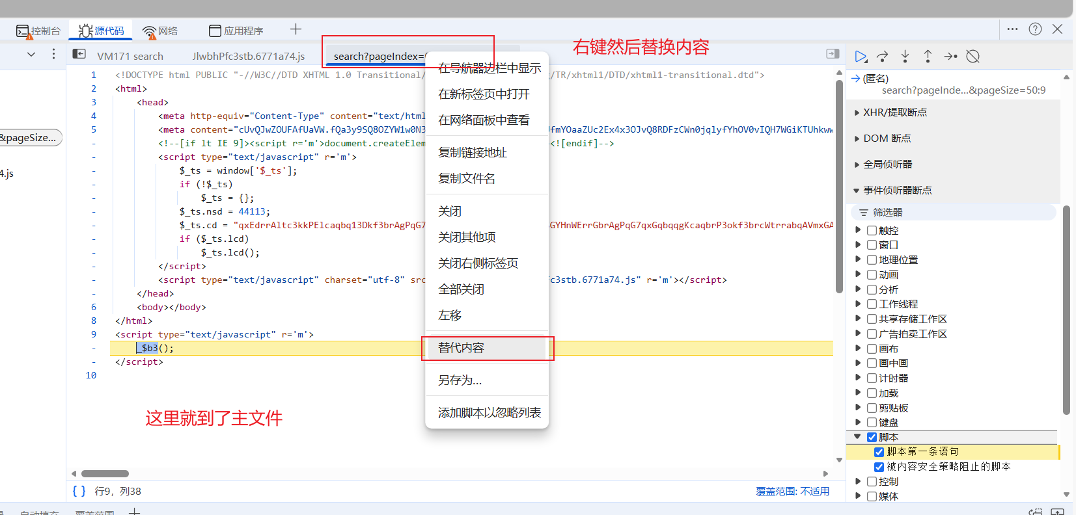
Task: Step to the next statement
Action: (x=950, y=57)
